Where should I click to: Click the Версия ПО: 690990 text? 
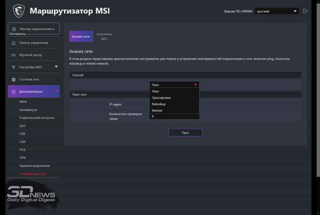click(238, 11)
